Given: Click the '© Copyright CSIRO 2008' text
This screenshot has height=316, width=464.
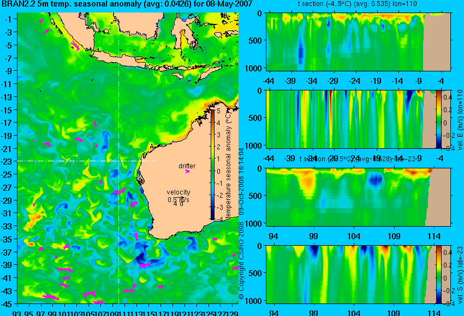Looking at the screenshot, I should 241,261.
